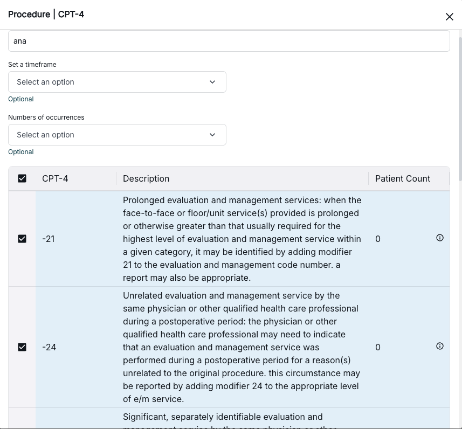The image size is (462, 429).
Task: Click the search field containing 'ana'
Action: tap(229, 41)
